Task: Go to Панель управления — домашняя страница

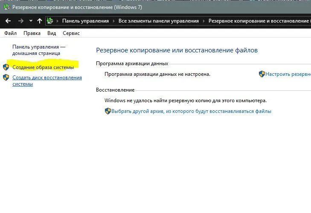Action: point(39,50)
